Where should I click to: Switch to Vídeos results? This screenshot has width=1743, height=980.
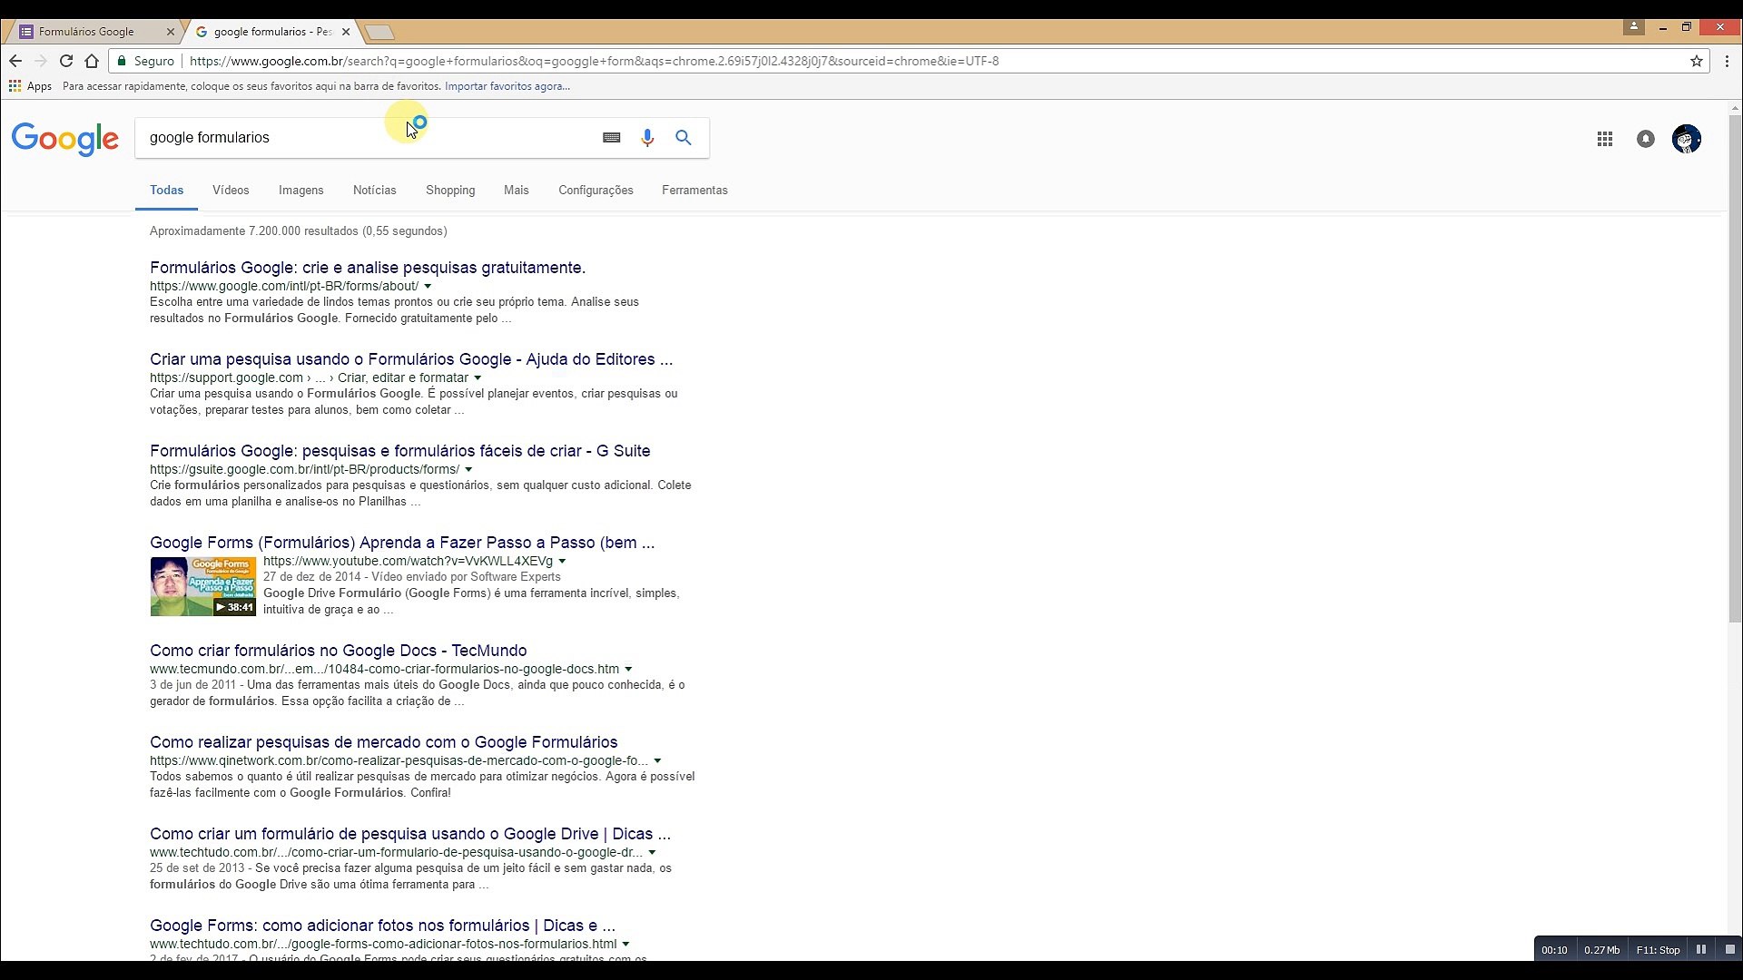[231, 191]
